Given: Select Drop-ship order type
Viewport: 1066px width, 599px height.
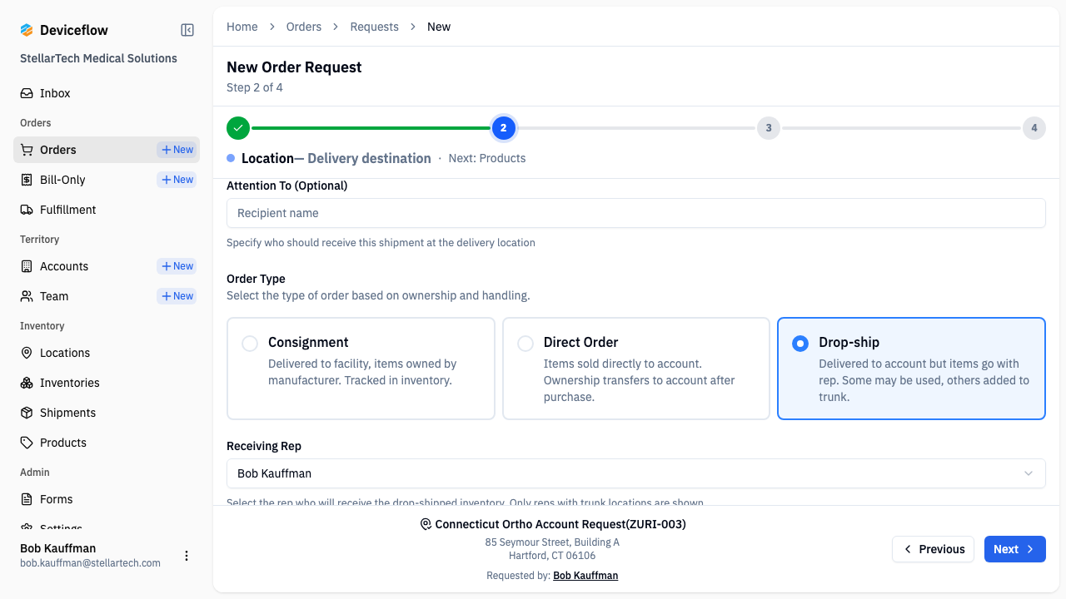Looking at the screenshot, I should point(911,369).
